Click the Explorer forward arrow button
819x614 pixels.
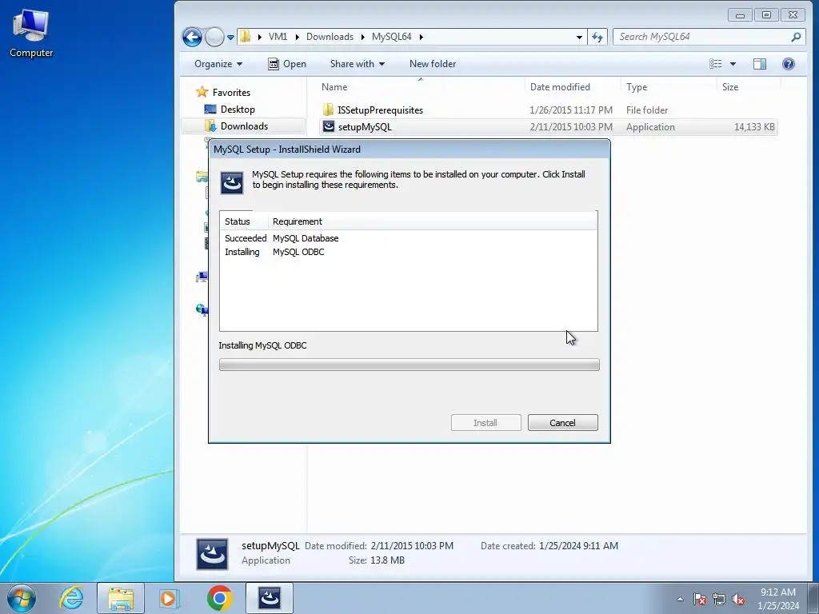tap(214, 37)
